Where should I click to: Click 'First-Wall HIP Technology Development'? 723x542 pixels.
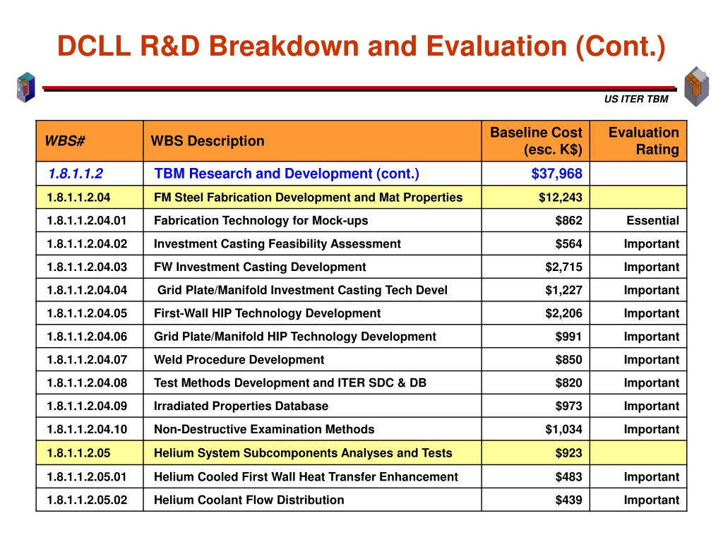tap(267, 313)
